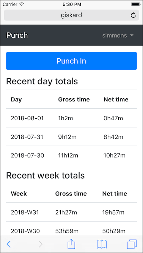Viewport: 143px width, 253px height.
Task: Click the Punch In button
Action: [x=71, y=61]
